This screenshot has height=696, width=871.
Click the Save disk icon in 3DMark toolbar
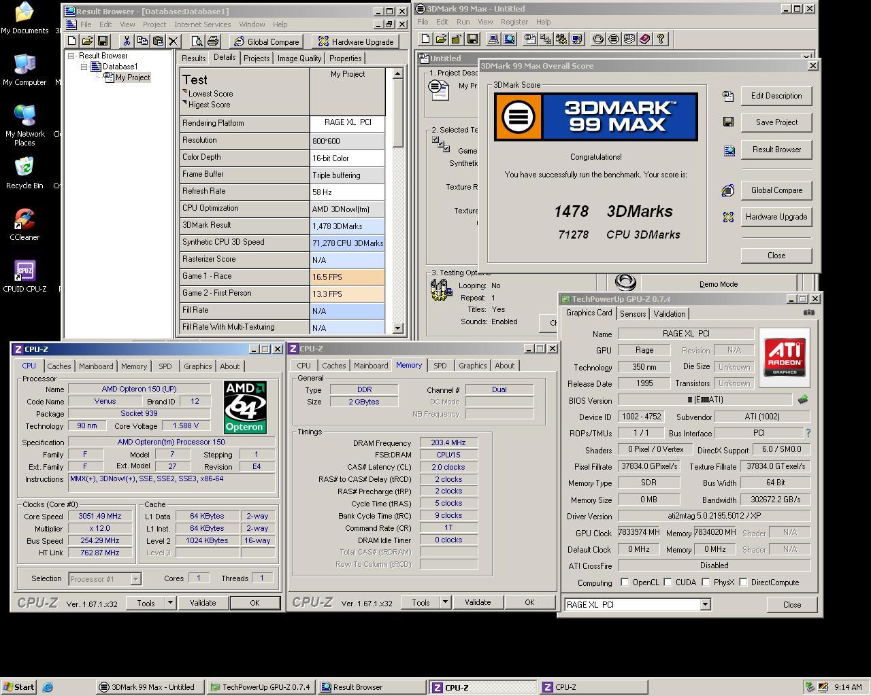coord(473,39)
